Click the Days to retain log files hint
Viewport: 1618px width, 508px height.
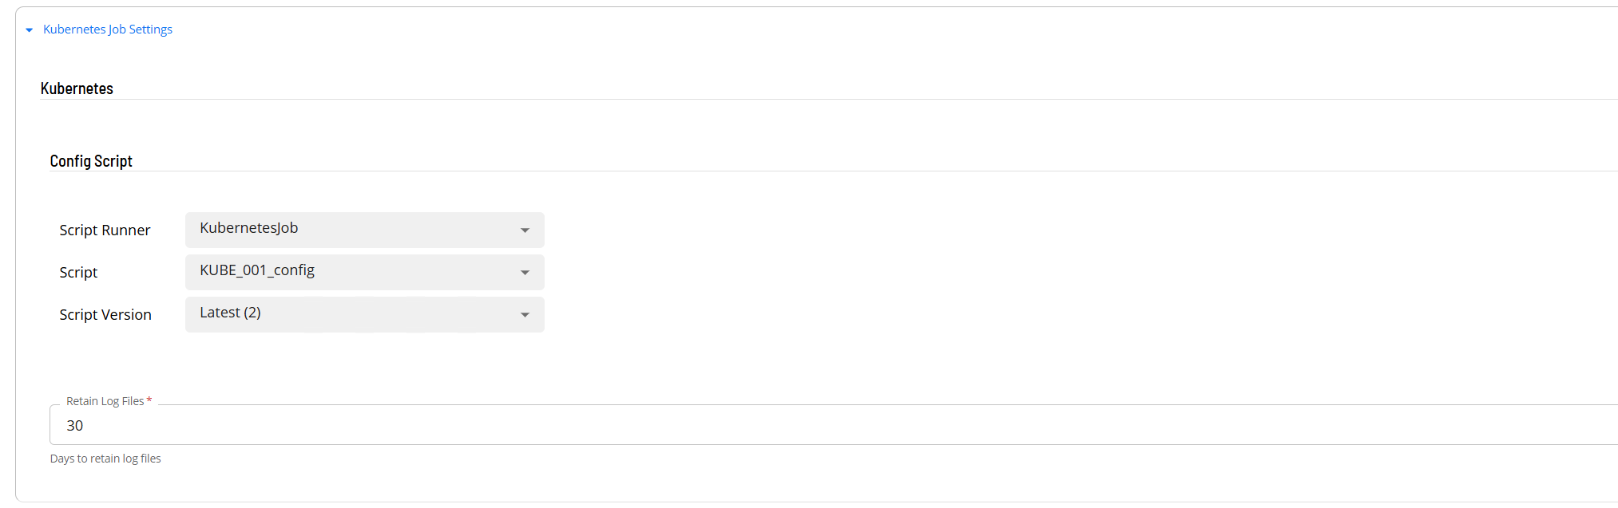tap(105, 459)
